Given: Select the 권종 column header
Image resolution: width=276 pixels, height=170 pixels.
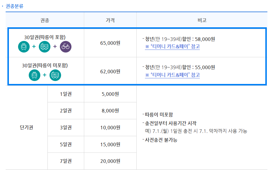Looking at the screenshot, I should 45,20.
